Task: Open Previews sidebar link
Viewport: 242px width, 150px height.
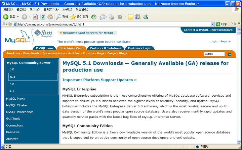Action: [x=13, y=132]
